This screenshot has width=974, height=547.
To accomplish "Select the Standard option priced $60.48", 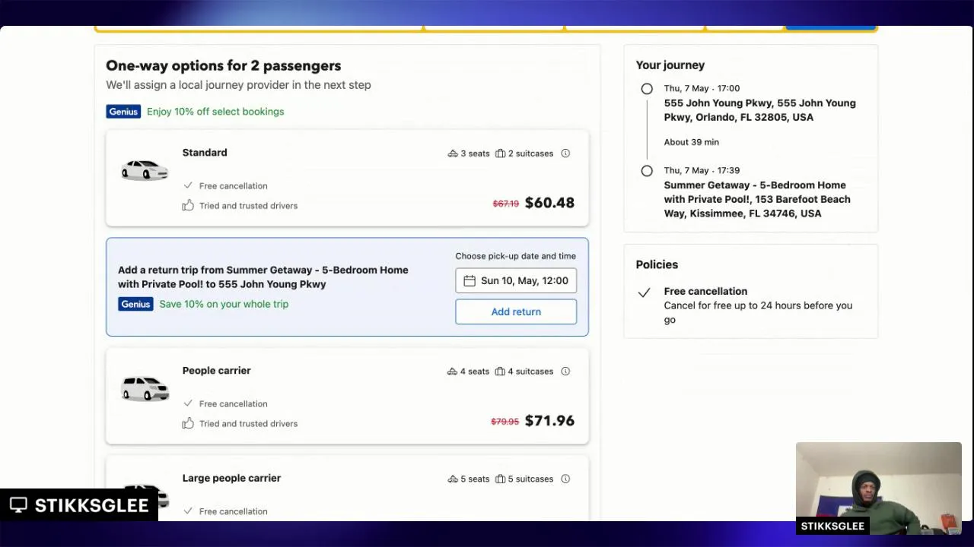I will point(347,178).
